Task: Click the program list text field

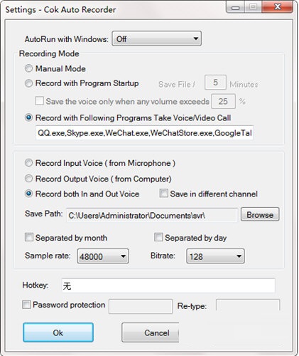Action: pos(145,133)
